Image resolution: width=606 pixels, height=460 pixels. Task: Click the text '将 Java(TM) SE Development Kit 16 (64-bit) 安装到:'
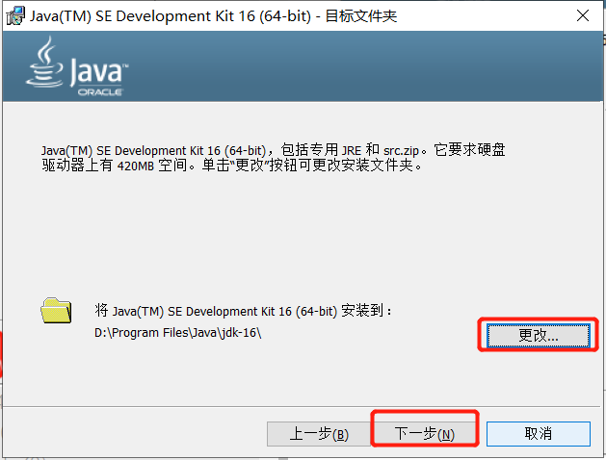coord(243,311)
